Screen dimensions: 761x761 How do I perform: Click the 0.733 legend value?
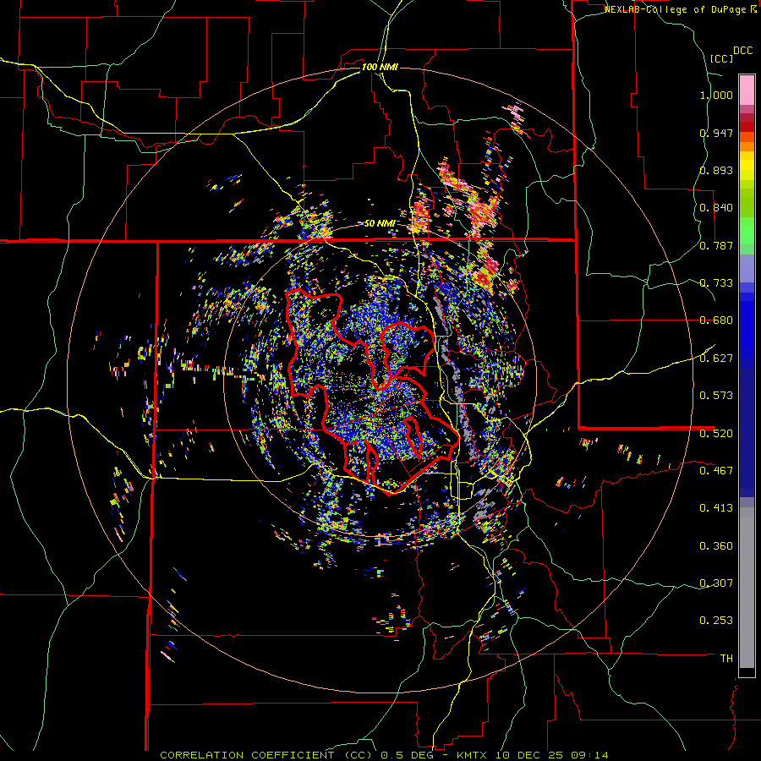pyautogui.click(x=716, y=283)
